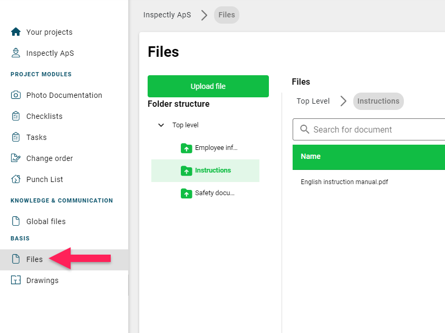The width and height of the screenshot is (445, 333).
Task: Click the worker icon beside Inspectly ApS
Action: tap(16, 53)
